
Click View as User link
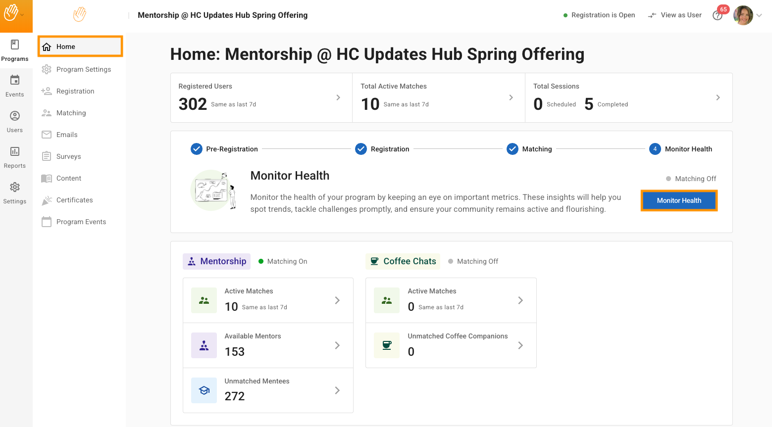tap(675, 15)
